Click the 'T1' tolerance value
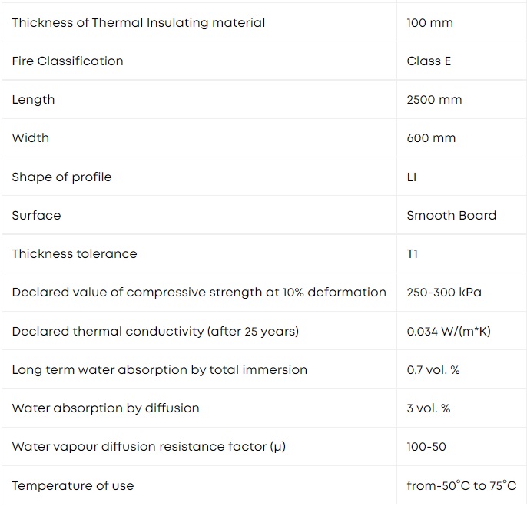 pos(413,253)
